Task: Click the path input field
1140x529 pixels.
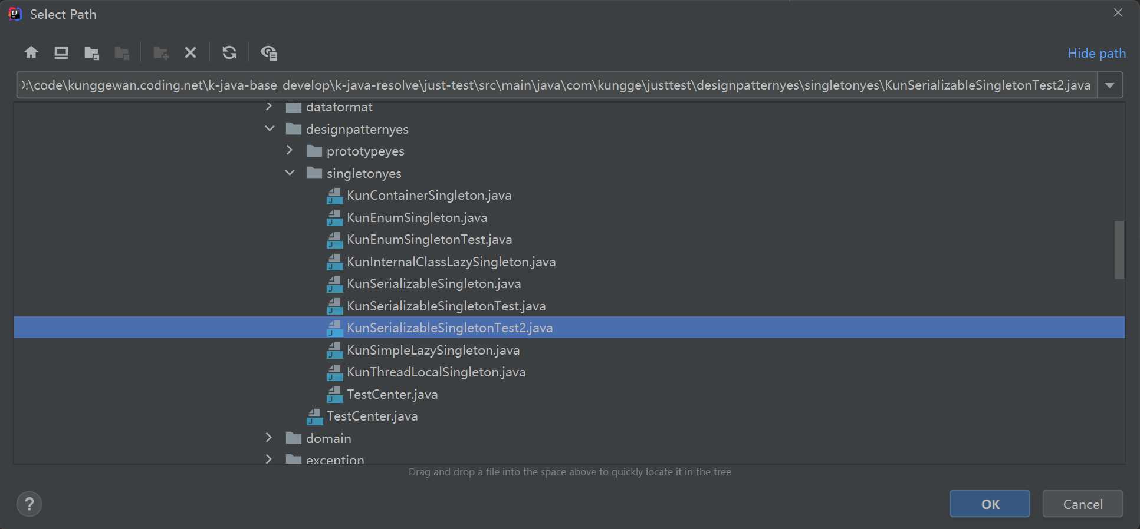Action: click(x=557, y=85)
